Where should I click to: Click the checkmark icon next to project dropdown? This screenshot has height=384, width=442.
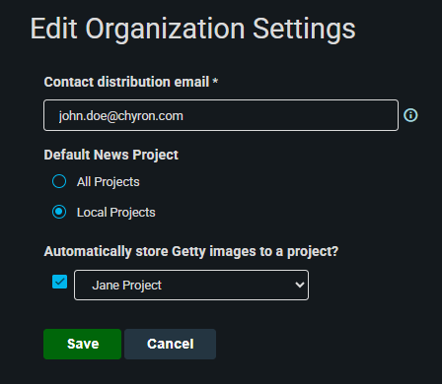[60, 282]
